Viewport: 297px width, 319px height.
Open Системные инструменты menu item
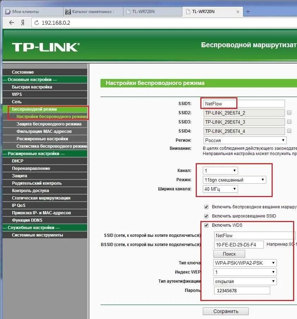[45, 235]
